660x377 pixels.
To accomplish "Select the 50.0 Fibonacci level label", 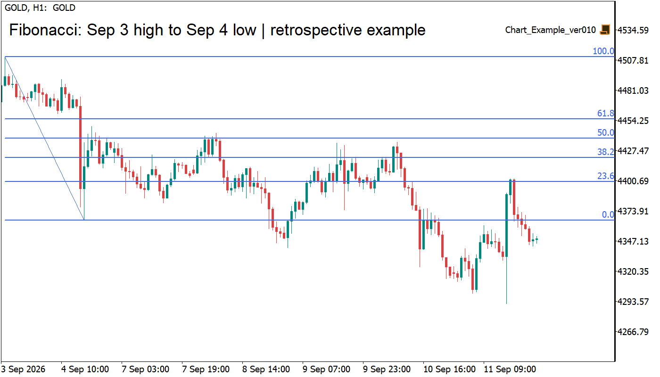I will click(x=606, y=133).
